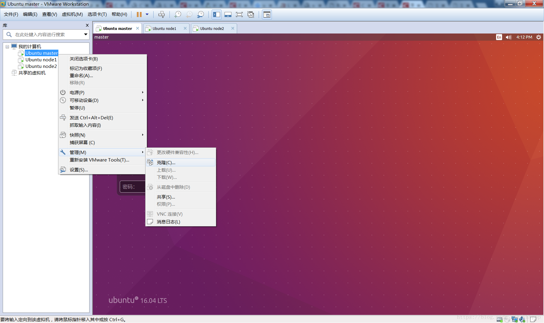Viewport: 544px width, 323px height.
Task: Click the power icon beside 电源(P)
Action: tap(63, 92)
